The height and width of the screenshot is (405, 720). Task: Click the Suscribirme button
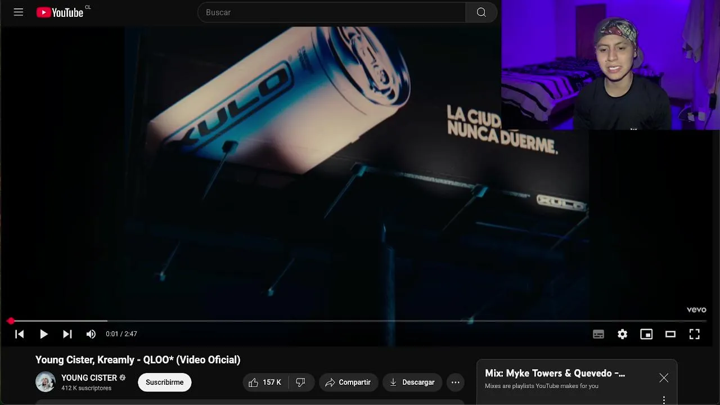[165, 382]
